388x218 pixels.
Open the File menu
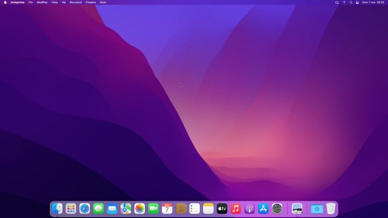pyautogui.click(x=31, y=2)
